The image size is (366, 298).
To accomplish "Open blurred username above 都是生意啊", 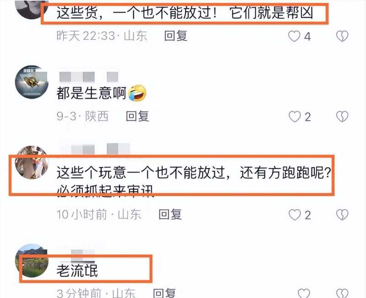I will 89,77.
